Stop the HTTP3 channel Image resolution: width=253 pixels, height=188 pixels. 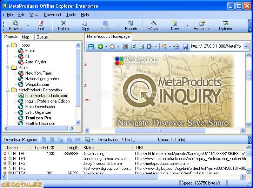(x=5, y=168)
